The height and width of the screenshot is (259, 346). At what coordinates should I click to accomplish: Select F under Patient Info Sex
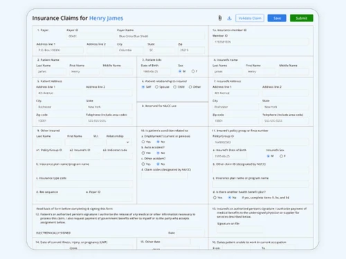click(x=193, y=71)
